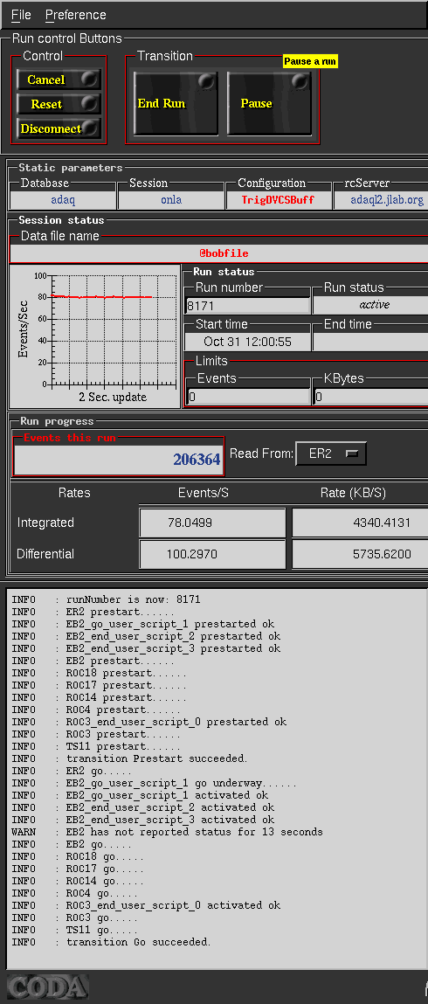This screenshot has width=428, height=1004.
Task: Open the Read From ER2 dropdown
Action: pyautogui.click(x=331, y=454)
